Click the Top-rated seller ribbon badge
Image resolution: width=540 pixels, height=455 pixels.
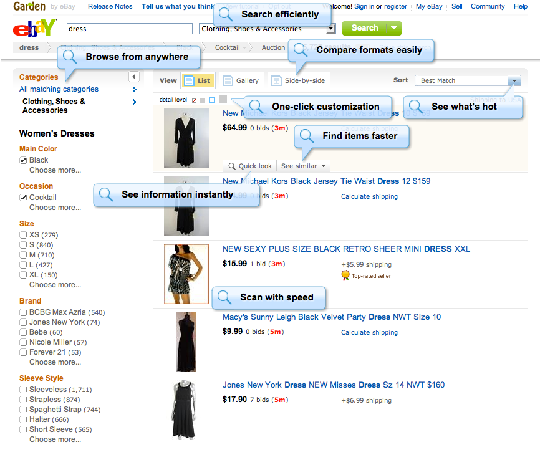click(345, 275)
